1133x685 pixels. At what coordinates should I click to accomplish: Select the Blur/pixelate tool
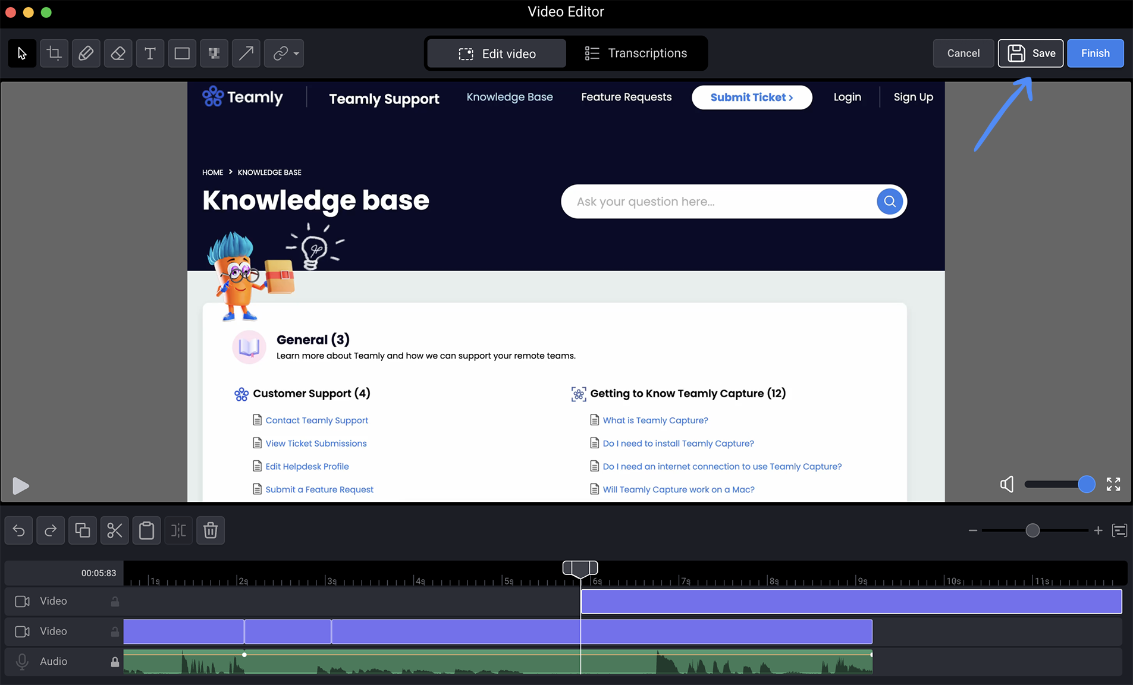[214, 54]
